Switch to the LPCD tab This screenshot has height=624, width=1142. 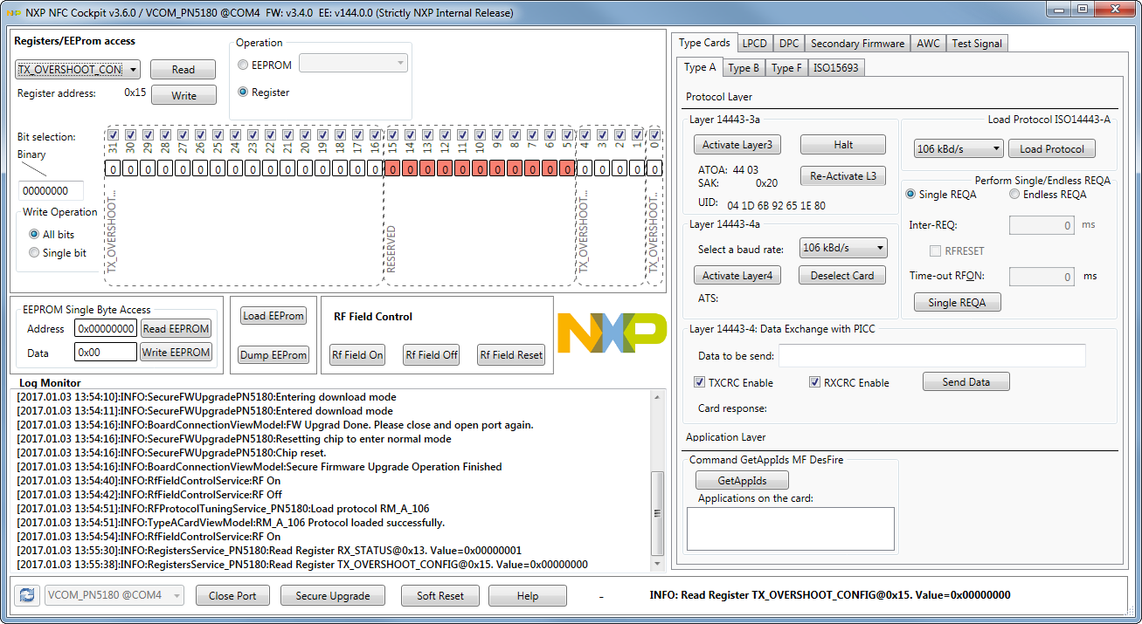754,43
